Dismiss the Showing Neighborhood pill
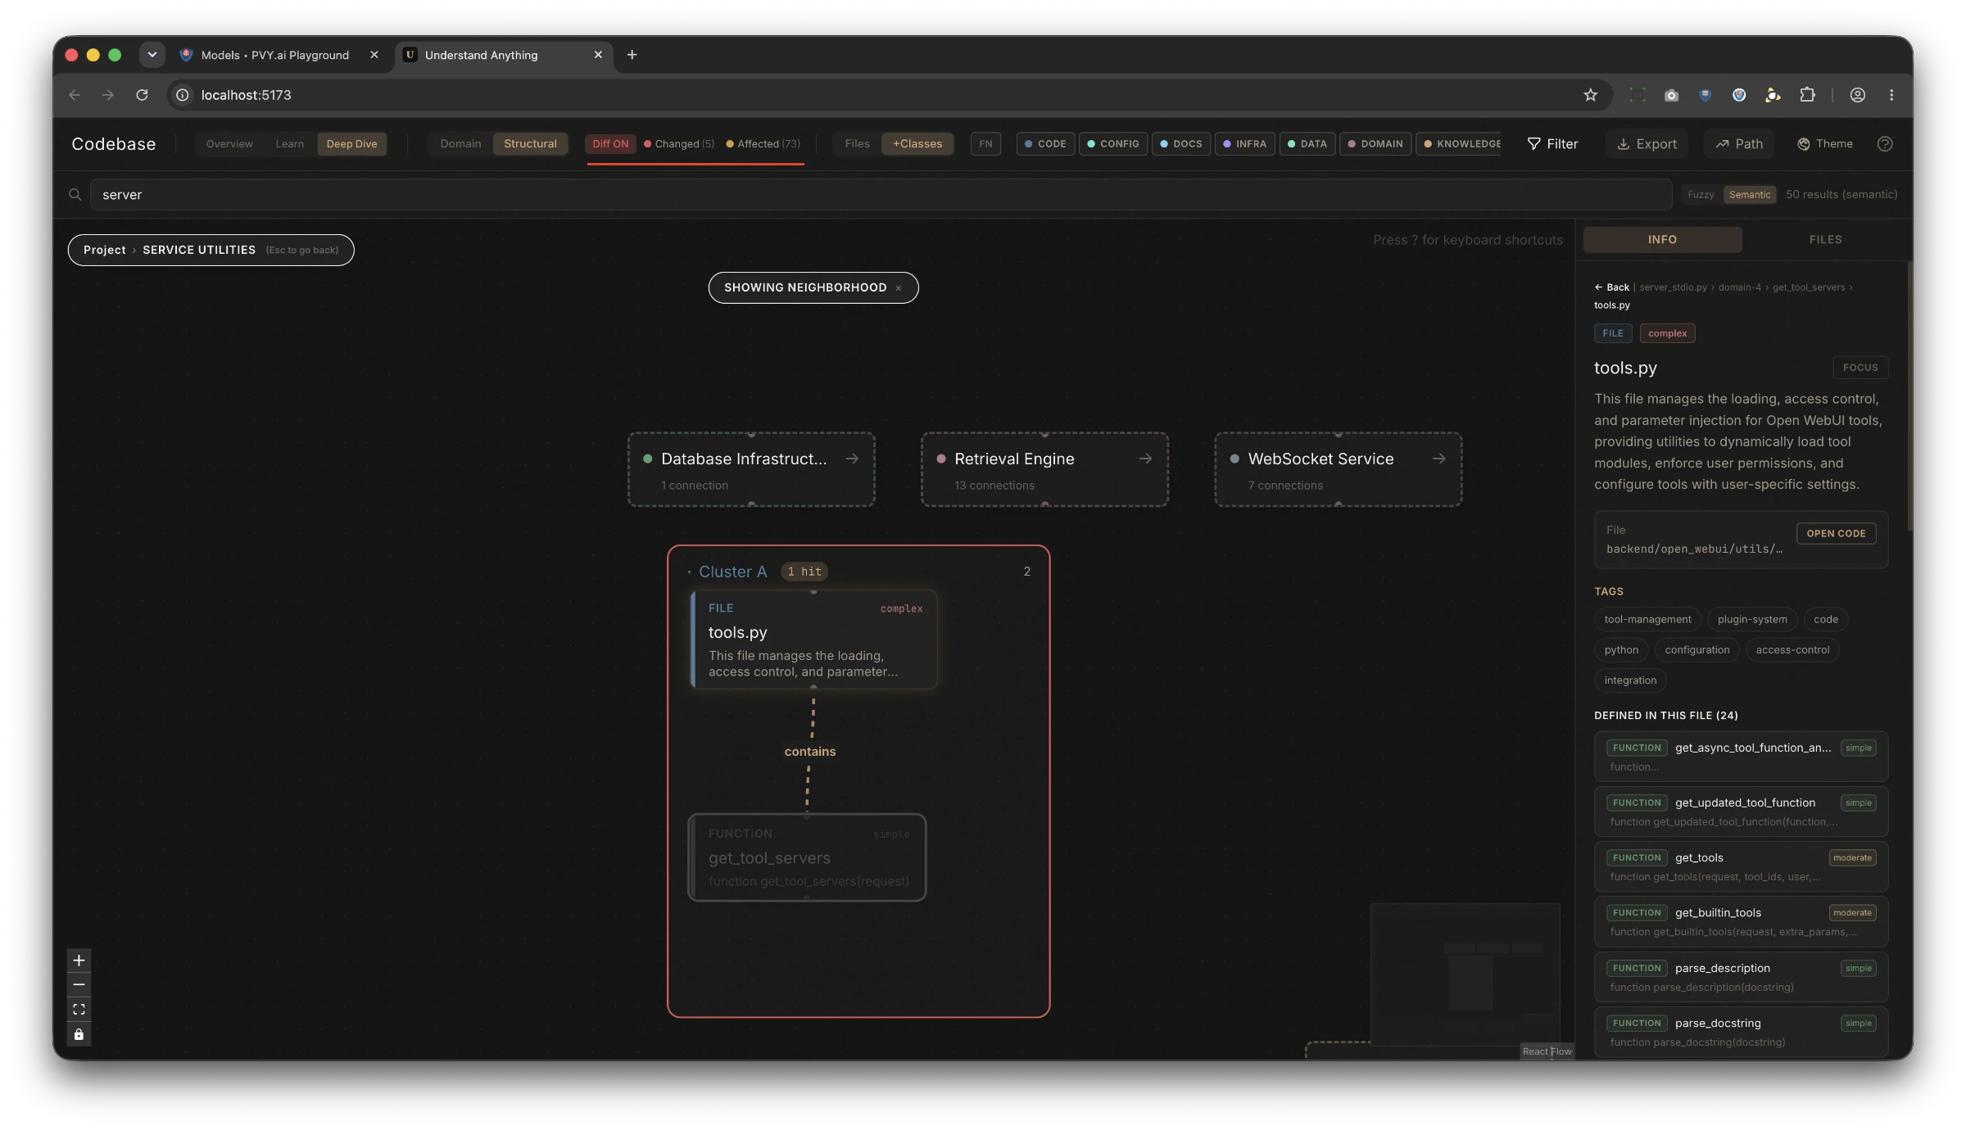The height and width of the screenshot is (1130, 1966). 898,288
